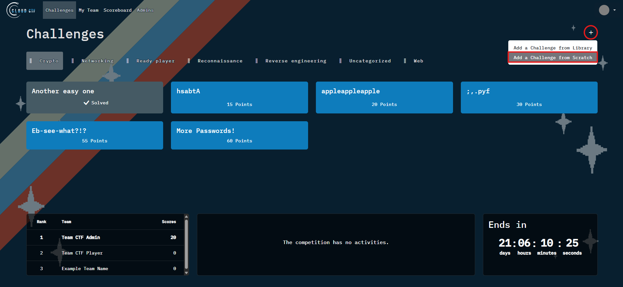The image size is (623, 287).
Task: Expand the user account dropdown arrow
Action: point(615,10)
